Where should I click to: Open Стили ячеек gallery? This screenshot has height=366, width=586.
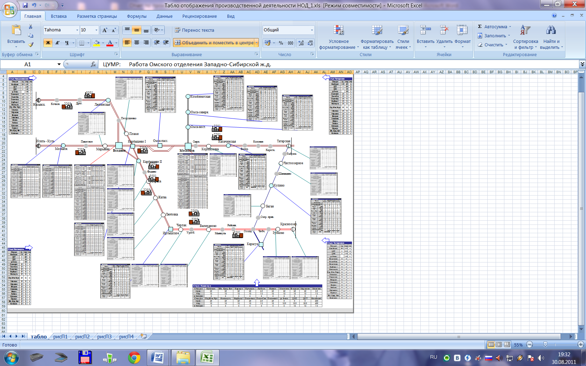[403, 37]
